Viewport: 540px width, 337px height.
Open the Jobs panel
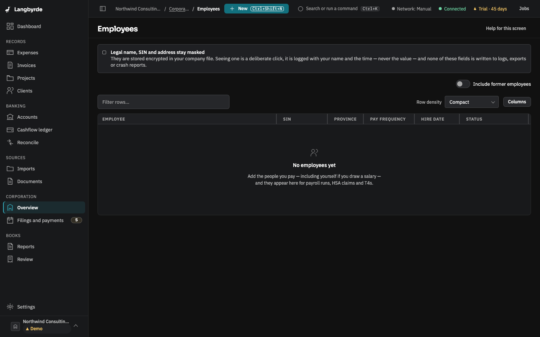524,9
